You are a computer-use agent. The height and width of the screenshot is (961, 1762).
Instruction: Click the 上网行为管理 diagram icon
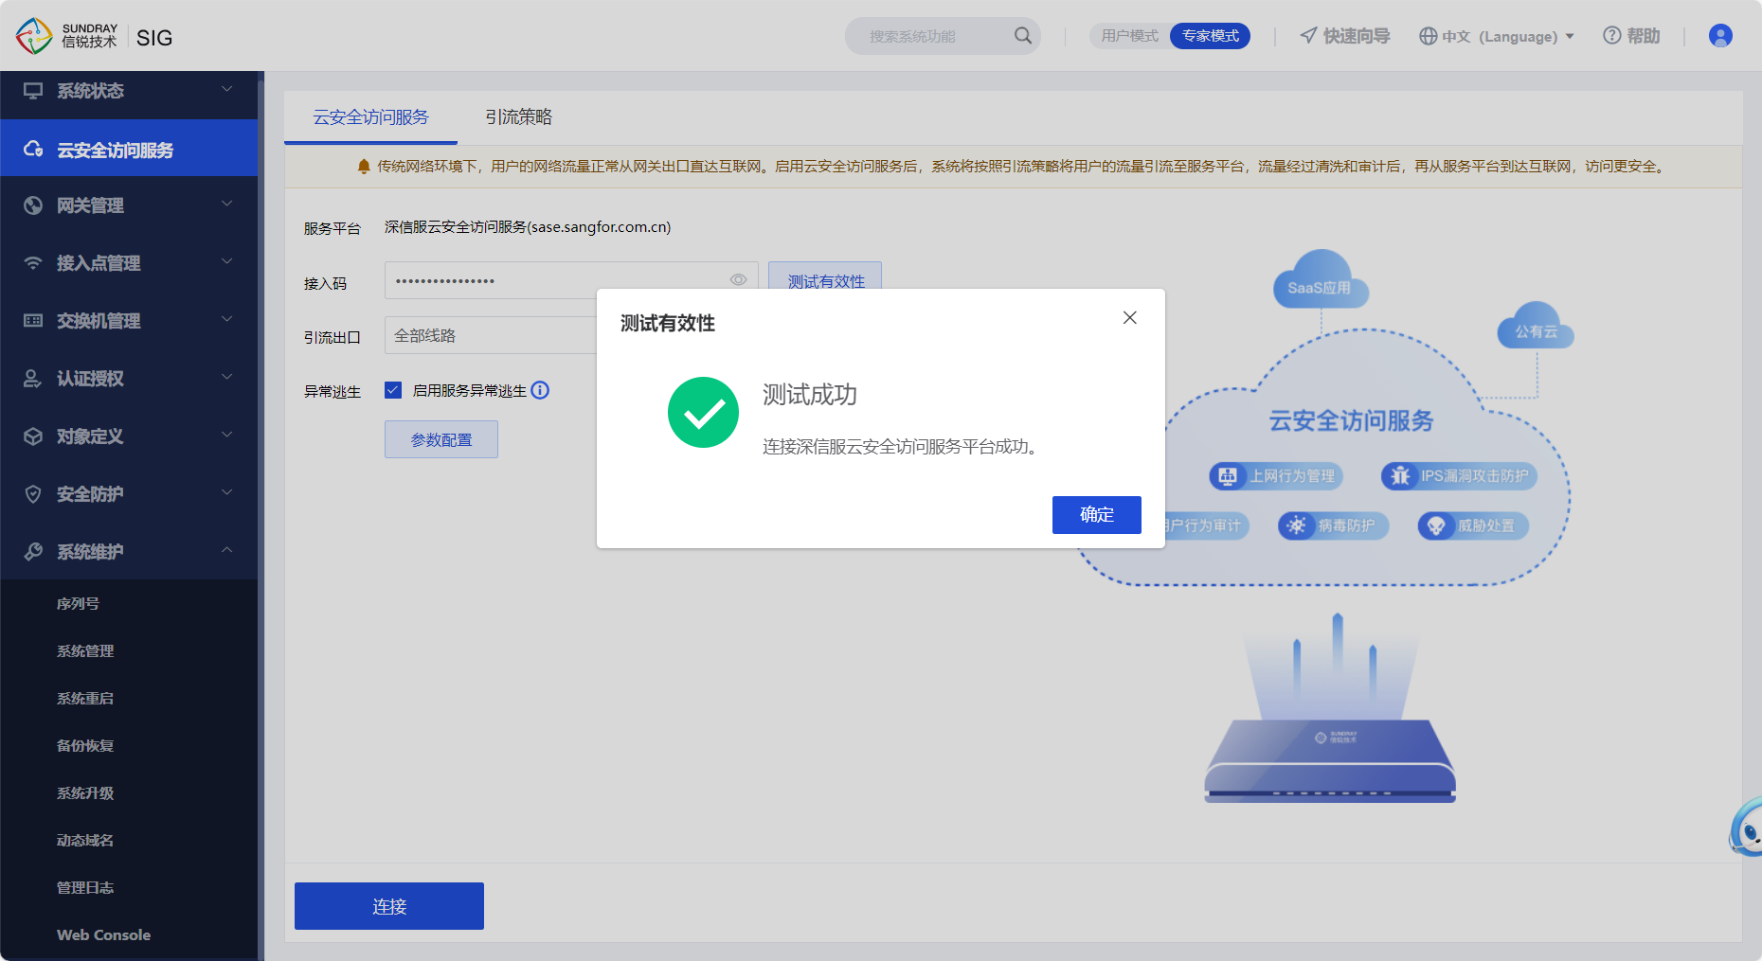tap(1228, 476)
